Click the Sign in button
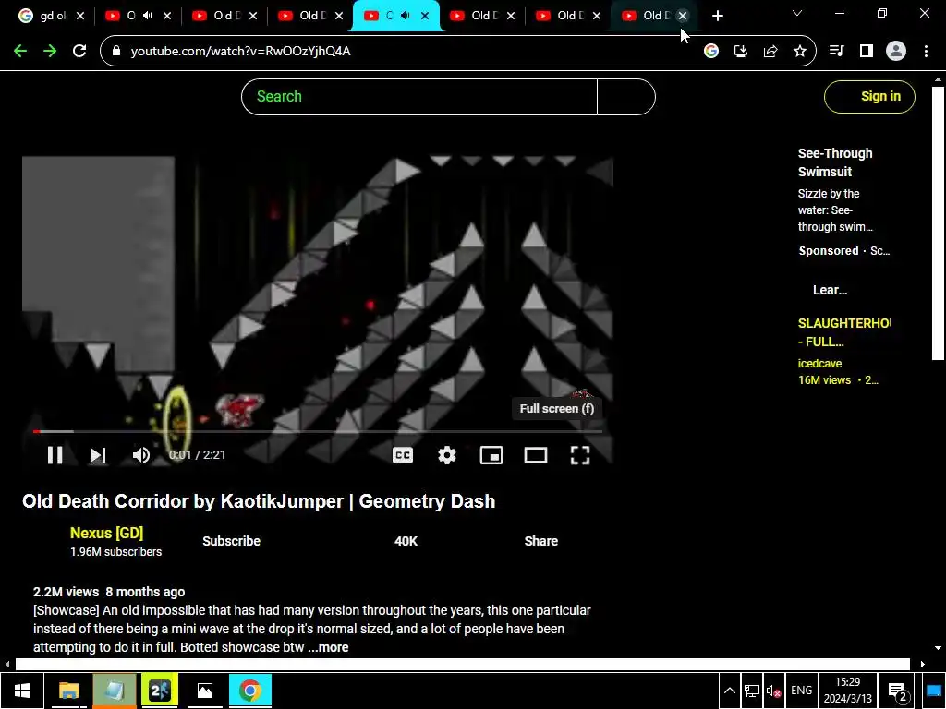Screen dimensions: 946x709 [869, 96]
